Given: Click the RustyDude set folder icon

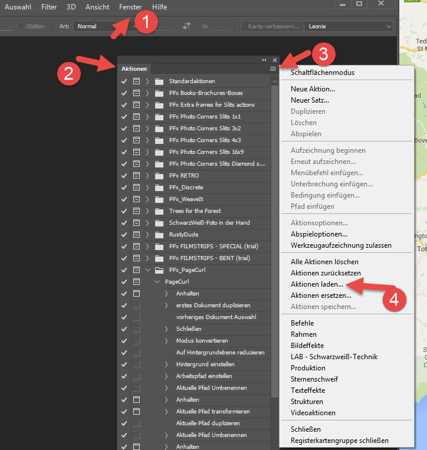Looking at the screenshot, I should (159, 235).
